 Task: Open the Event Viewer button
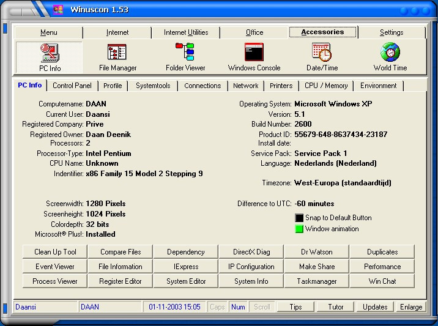click(55, 267)
